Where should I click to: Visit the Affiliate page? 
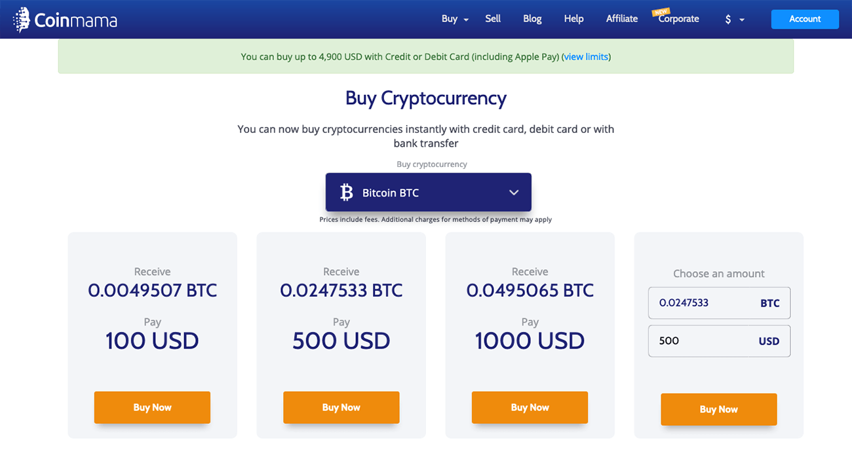pyautogui.click(x=621, y=19)
